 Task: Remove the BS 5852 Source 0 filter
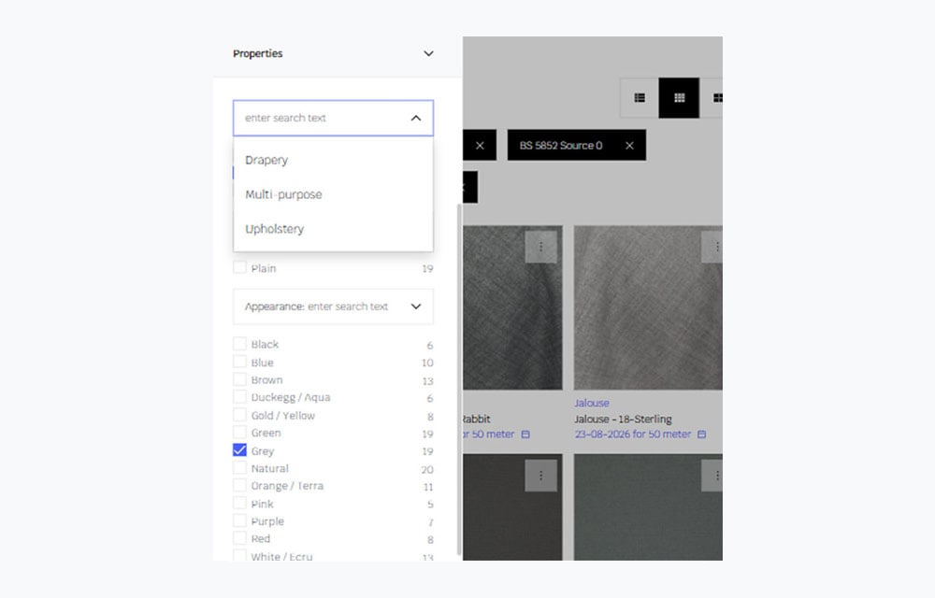(629, 146)
